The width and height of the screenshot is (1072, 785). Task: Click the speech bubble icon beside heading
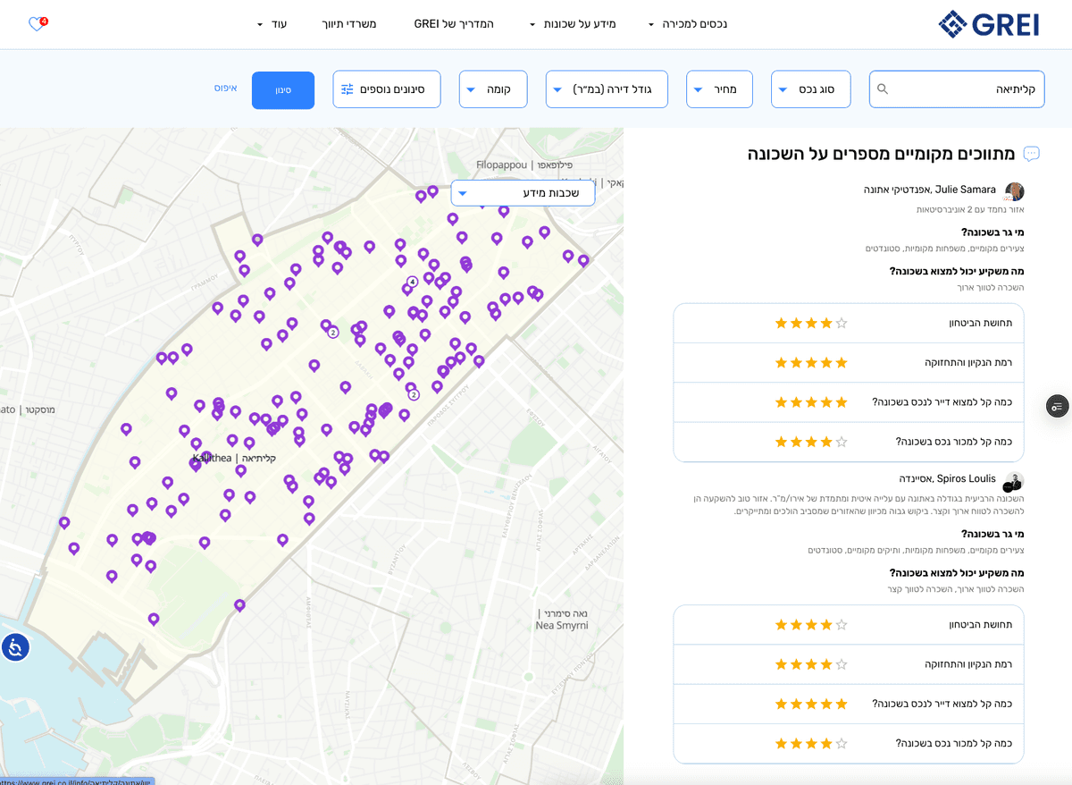pyautogui.click(x=1031, y=154)
